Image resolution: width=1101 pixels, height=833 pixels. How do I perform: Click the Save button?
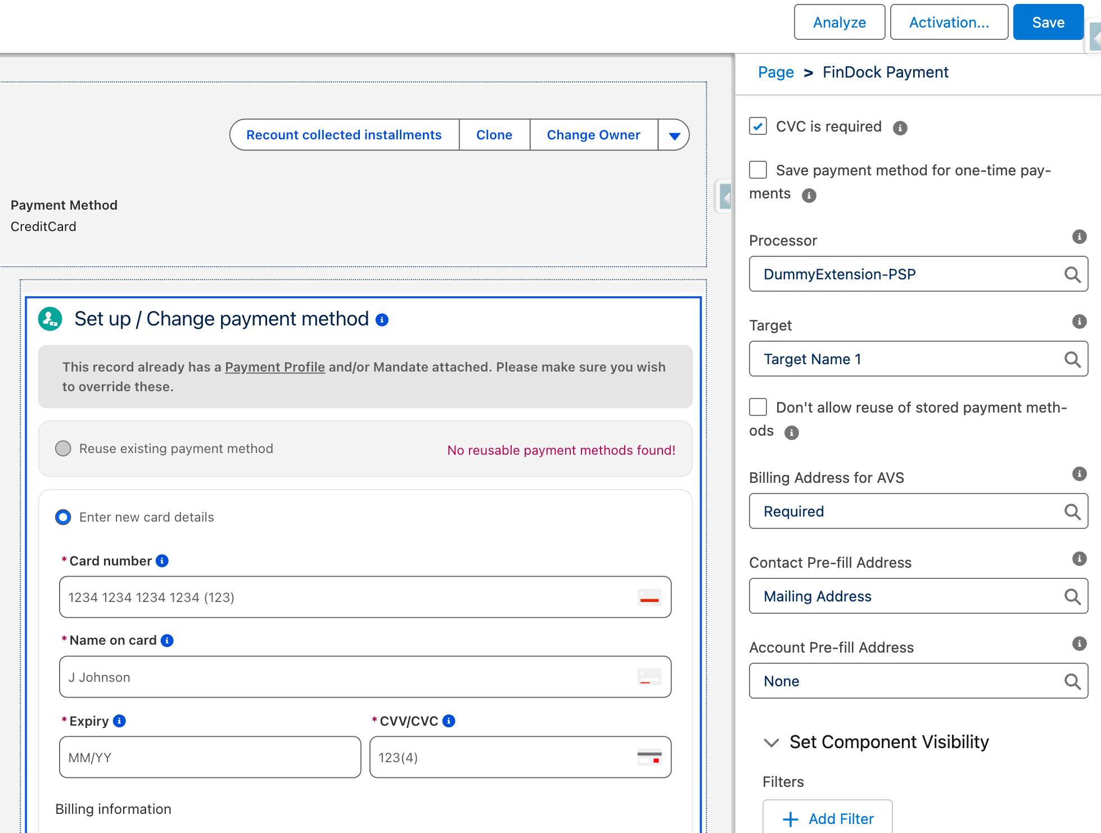pos(1048,22)
